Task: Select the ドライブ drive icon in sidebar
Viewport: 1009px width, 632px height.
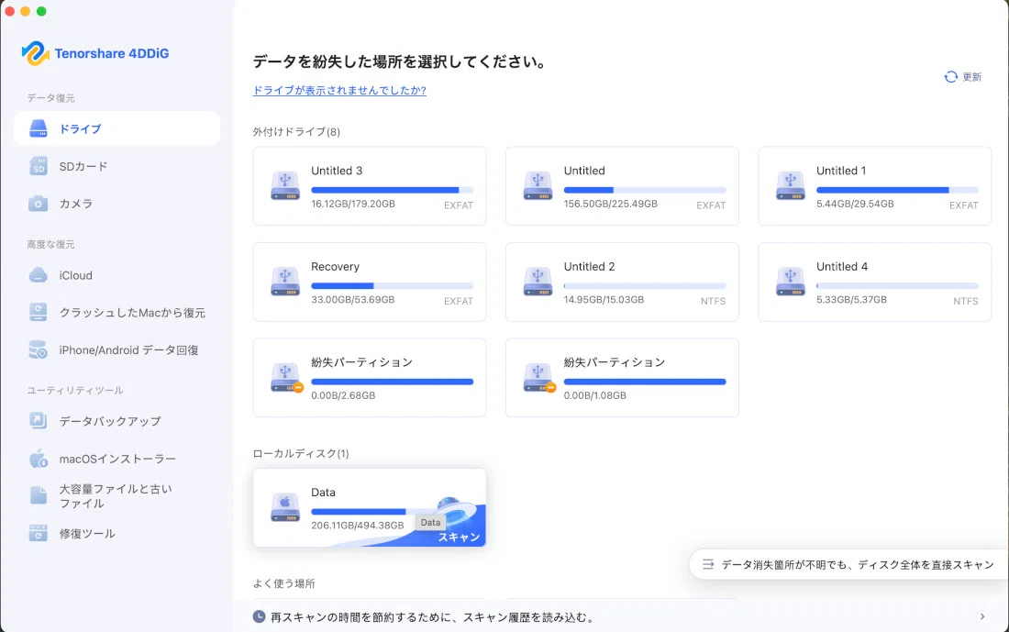Action: tap(39, 128)
